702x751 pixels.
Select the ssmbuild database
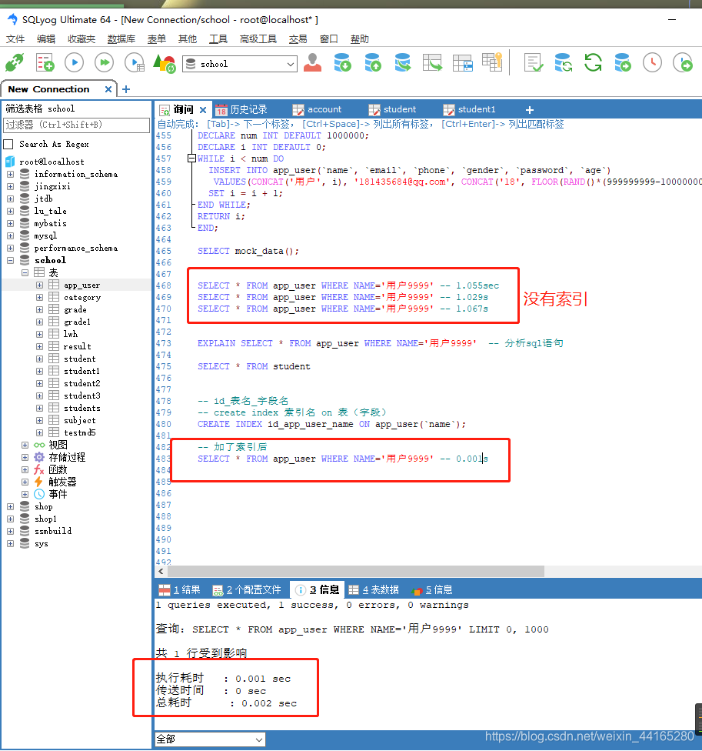click(x=52, y=531)
